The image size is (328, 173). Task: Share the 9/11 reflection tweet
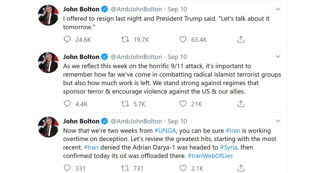pyautogui.click(x=241, y=104)
